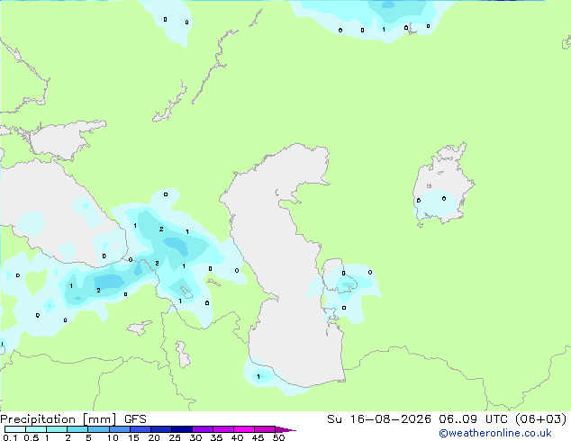This screenshot has height=441, width=571.
Task: Click the 0.1–0.5 mm palest legend swatch
Action: (x=15, y=429)
